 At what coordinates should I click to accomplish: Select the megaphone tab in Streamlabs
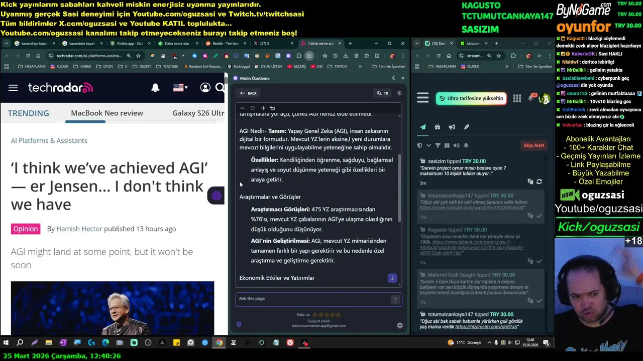pos(452,127)
